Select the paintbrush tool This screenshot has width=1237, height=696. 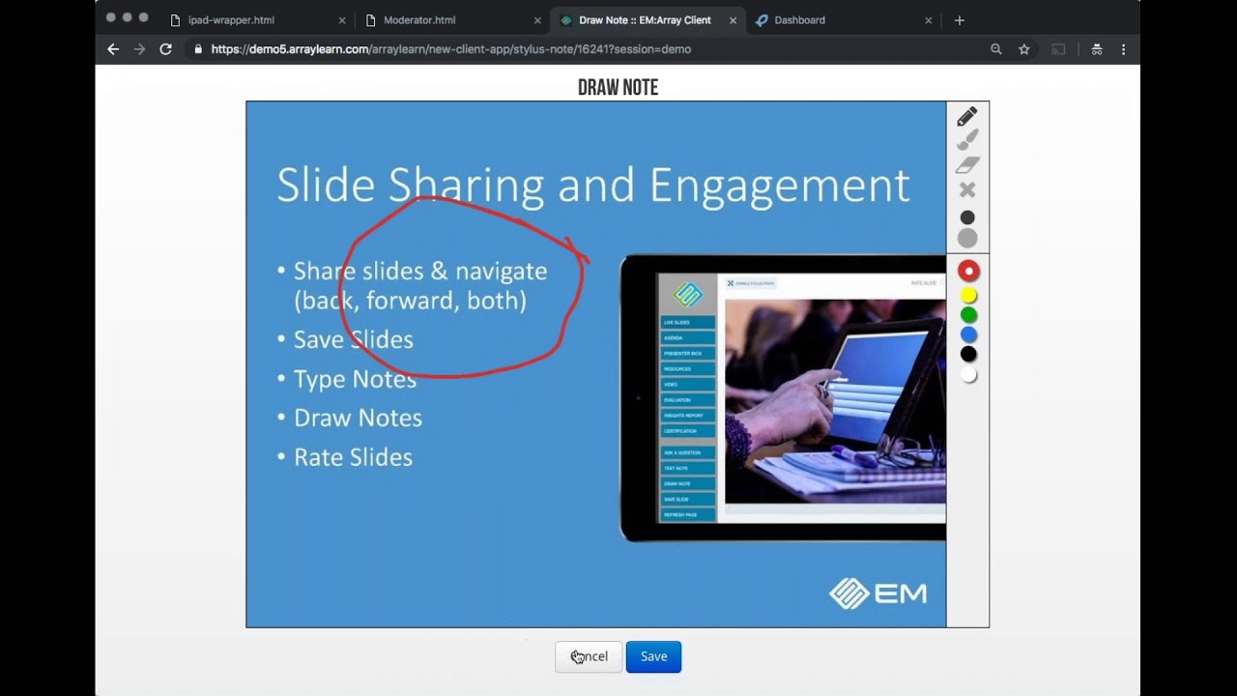coord(967,140)
